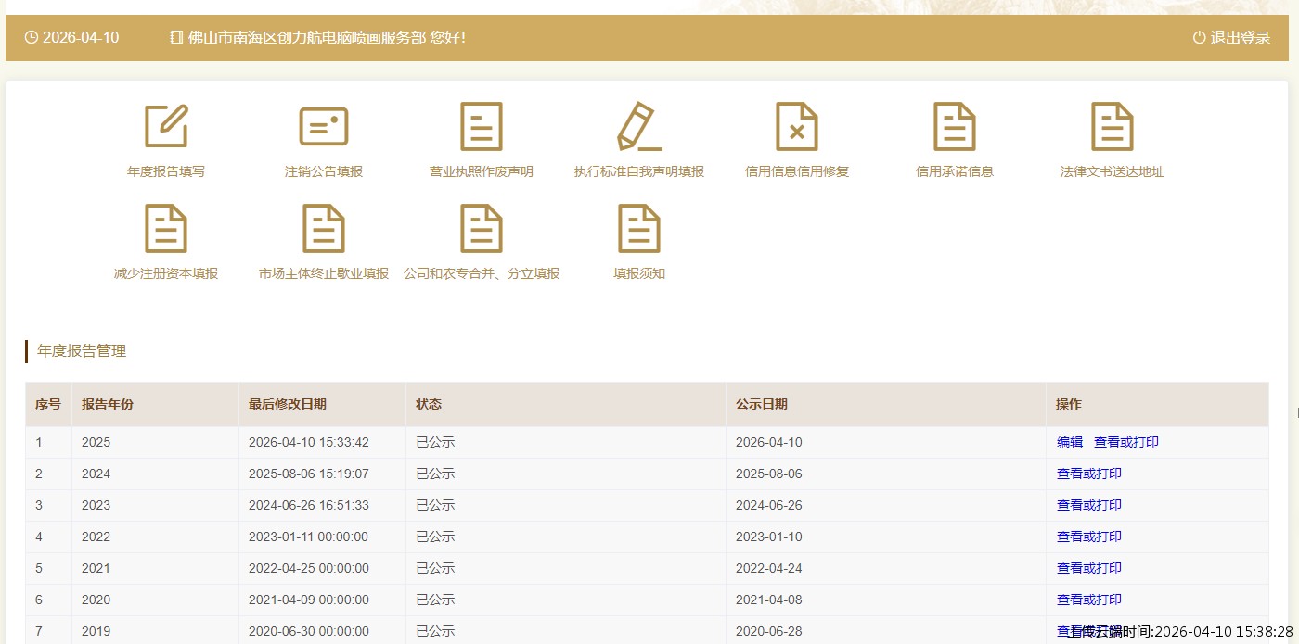Log out using 退出登录
1299x644 pixels.
tap(1231, 38)
